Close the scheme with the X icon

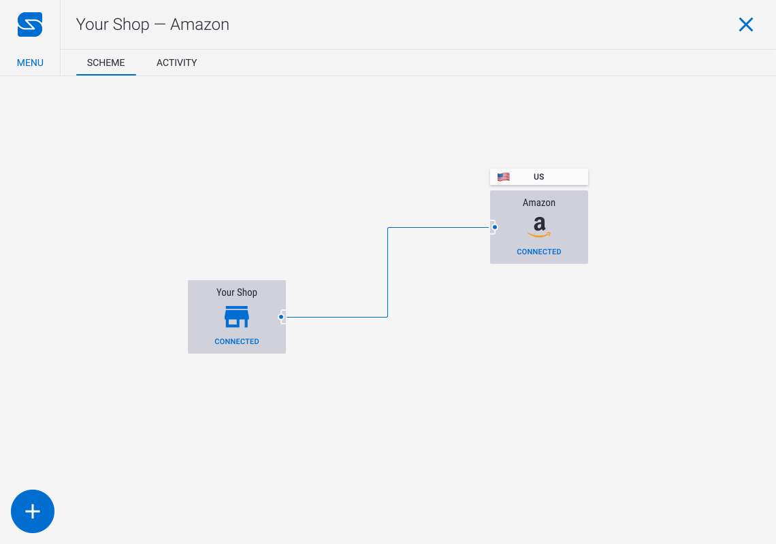(x=746, y=24)
